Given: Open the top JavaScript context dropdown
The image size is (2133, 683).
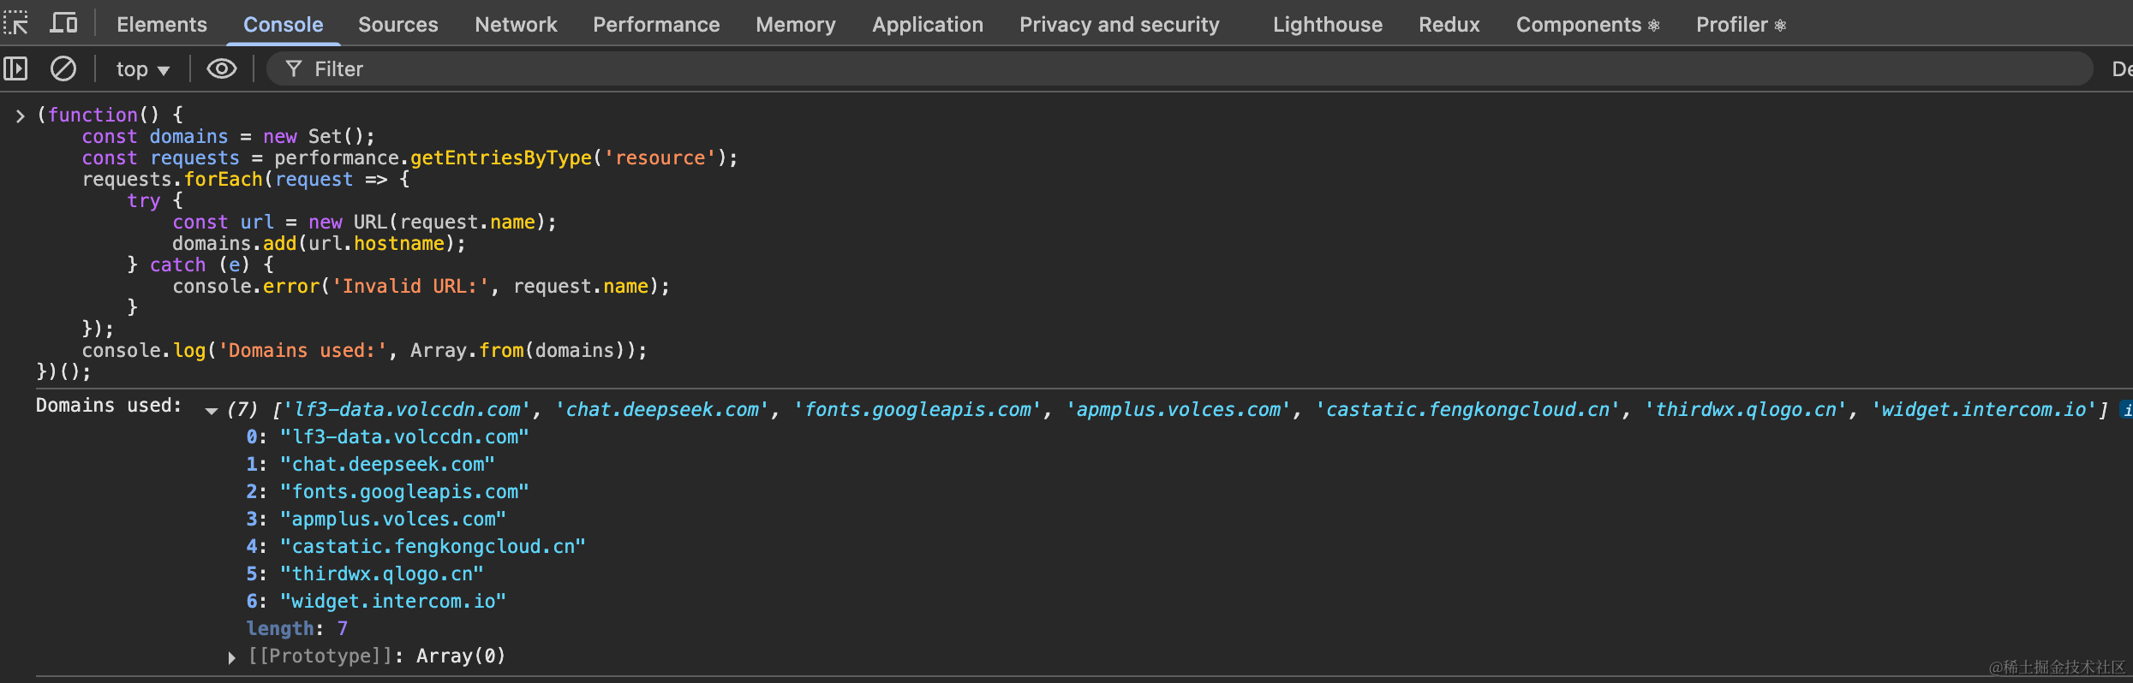Looking at the screenshot, I should pyautogui.click(x=142, y=69).
